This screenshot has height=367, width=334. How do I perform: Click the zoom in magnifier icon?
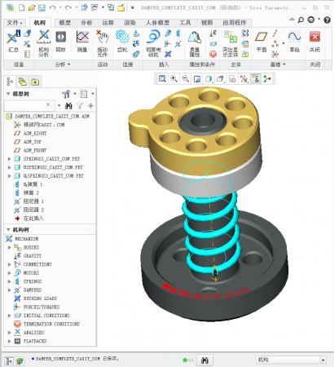tap(174, 79)
